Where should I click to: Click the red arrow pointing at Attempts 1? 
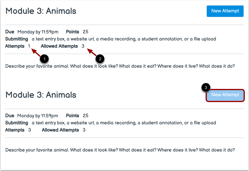click(x=36, y=52)
